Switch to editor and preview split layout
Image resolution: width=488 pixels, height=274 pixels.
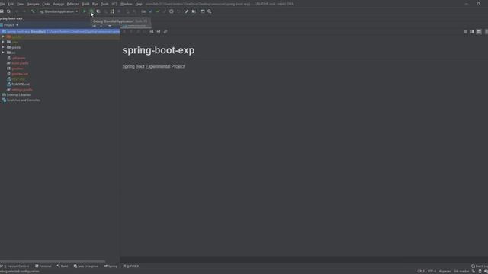[472, 32]
